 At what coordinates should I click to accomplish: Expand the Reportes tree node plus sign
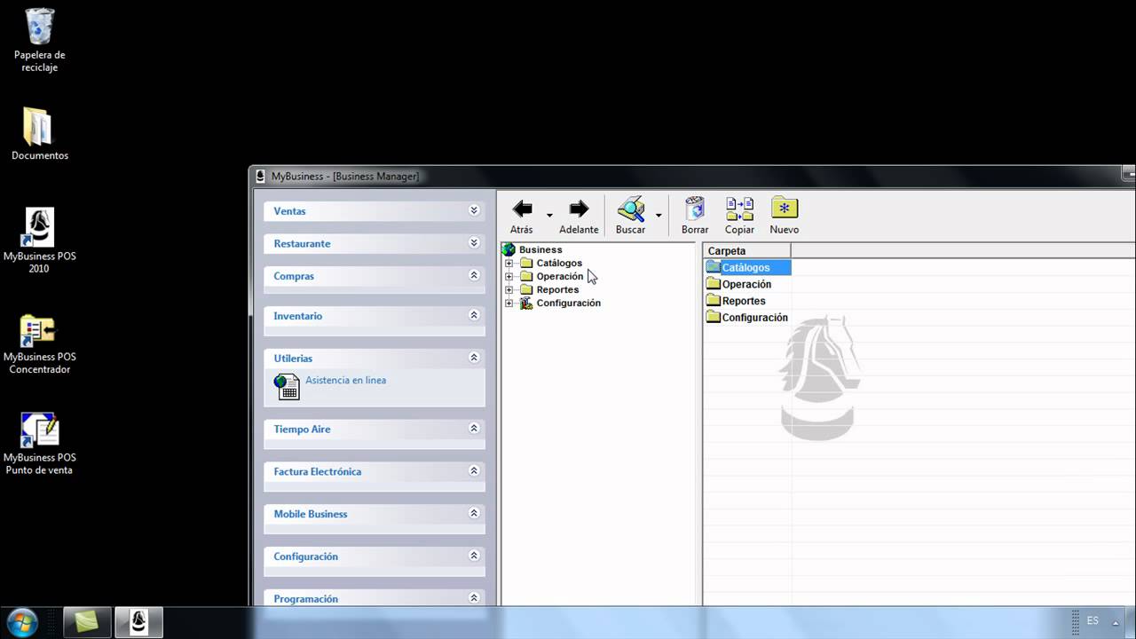[509, 290]
